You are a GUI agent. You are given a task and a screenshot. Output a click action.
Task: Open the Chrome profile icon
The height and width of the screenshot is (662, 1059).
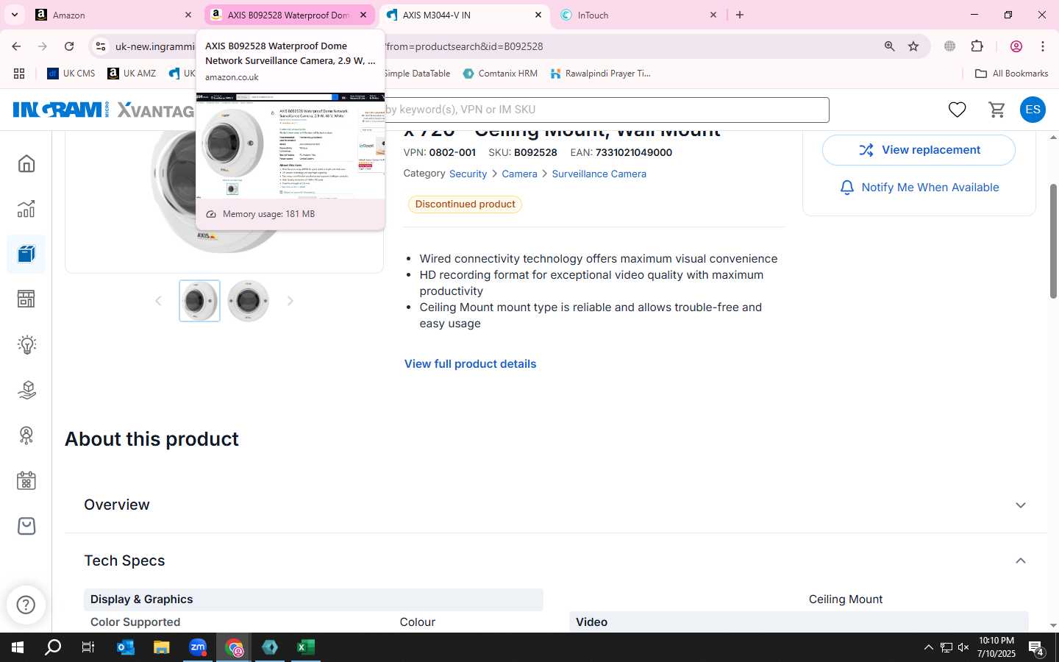click(1016, 46)
